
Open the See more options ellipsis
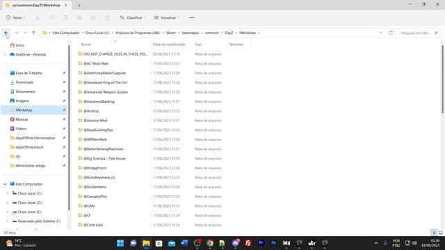tap(192, 17)
